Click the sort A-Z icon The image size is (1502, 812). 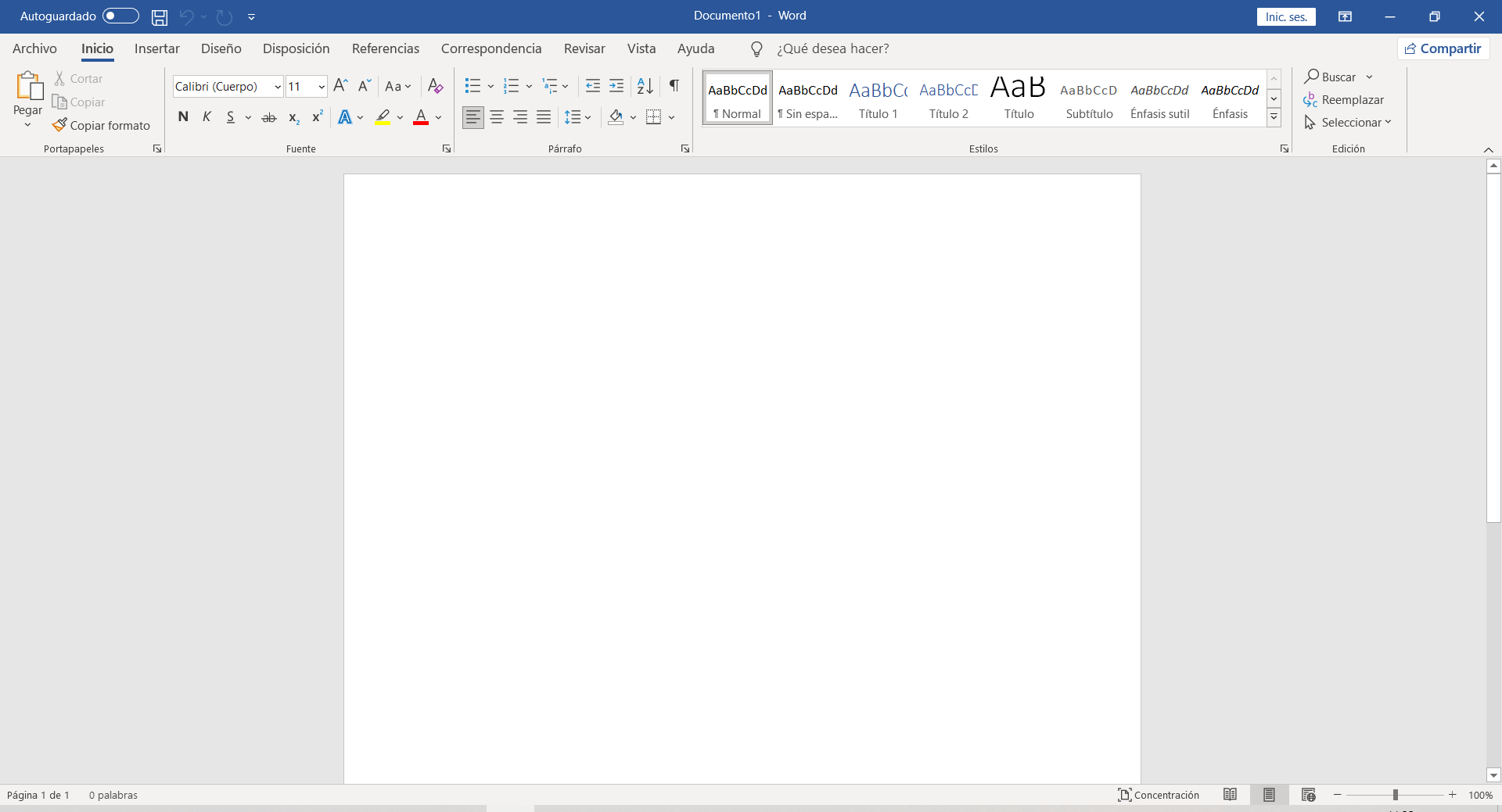pos(645,86)
